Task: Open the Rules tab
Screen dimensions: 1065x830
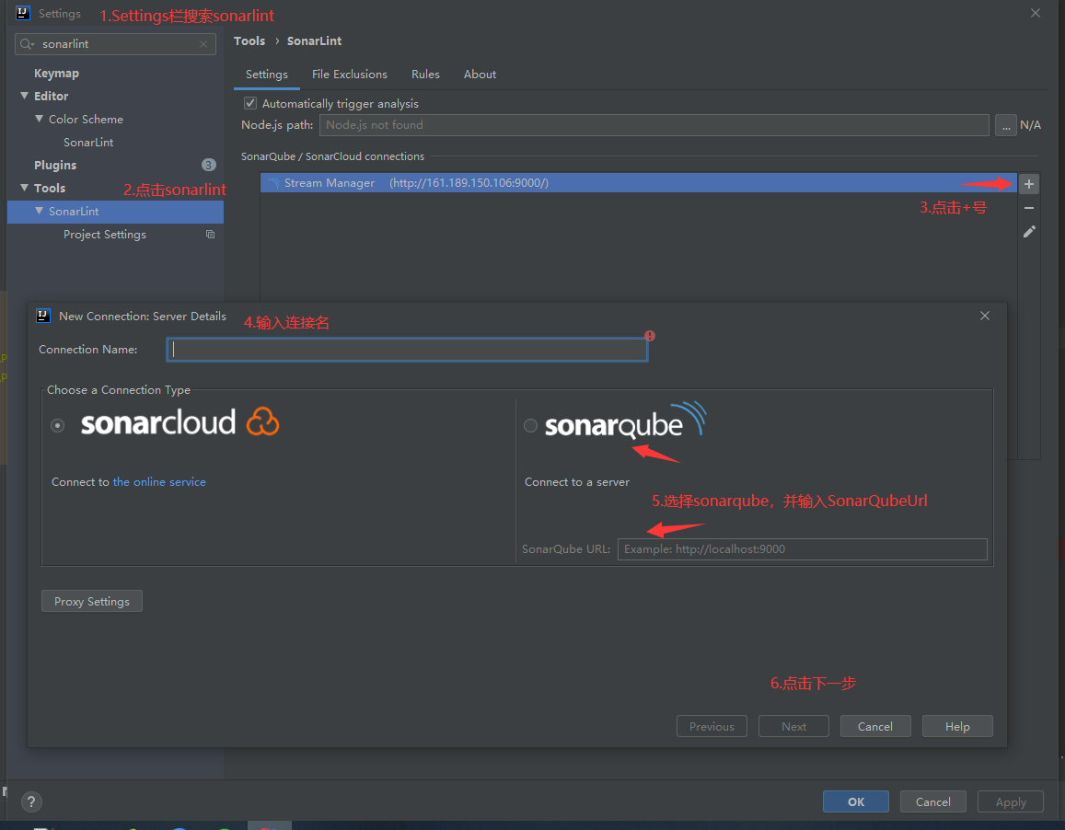Action: click(x=425, y=75)
